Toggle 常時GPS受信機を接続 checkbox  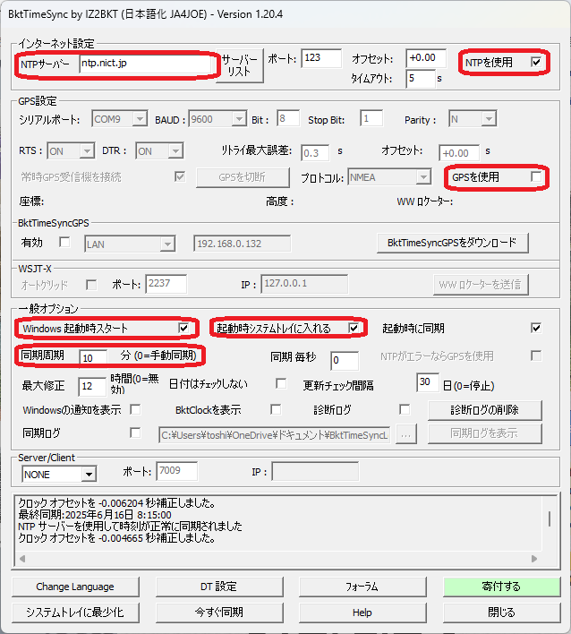[x=179, y=176]
